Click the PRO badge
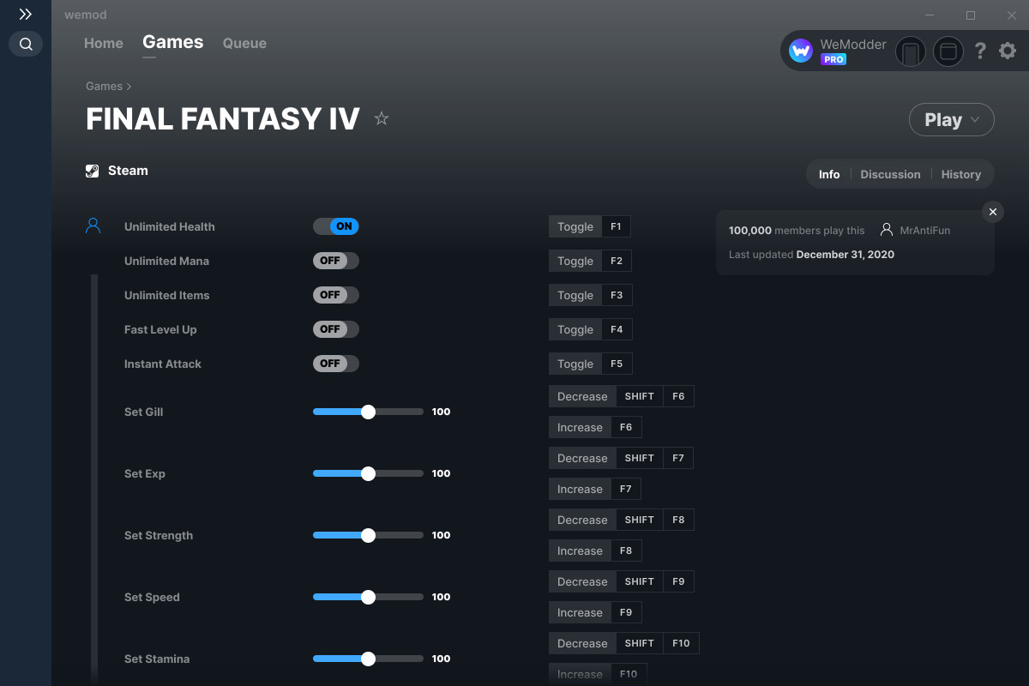The width and height of the screenshot is (1029, 686). [833, 60]
